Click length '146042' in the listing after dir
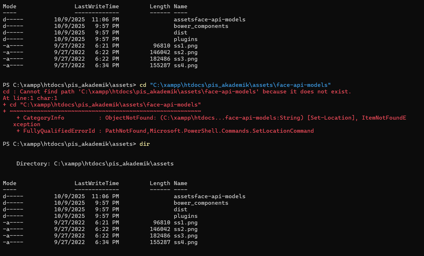 pos(160,229)
